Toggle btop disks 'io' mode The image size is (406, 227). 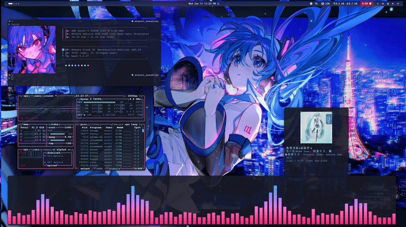pos(68,124)
